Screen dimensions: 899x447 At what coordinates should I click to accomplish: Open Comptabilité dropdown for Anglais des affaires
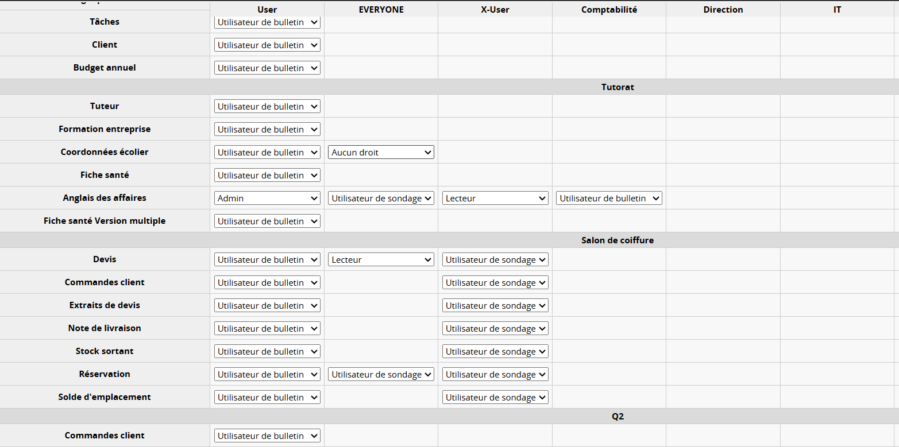(609, 198)
